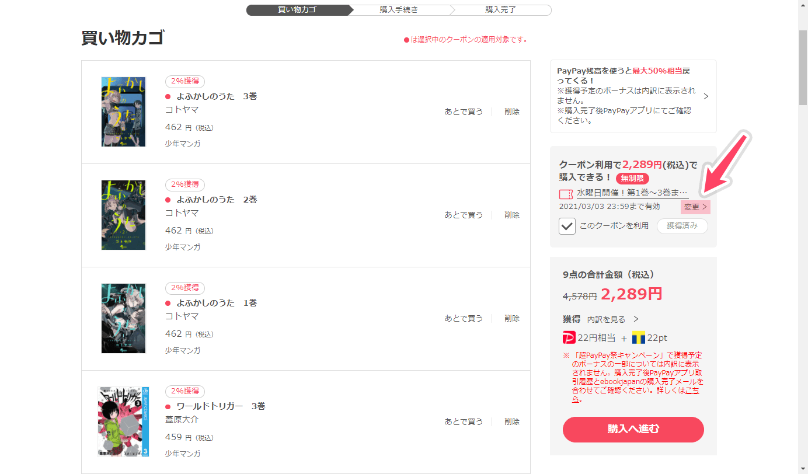808x474 pixels.
Task: Click 変更 to change the coupon
Action: coord(695,207)
